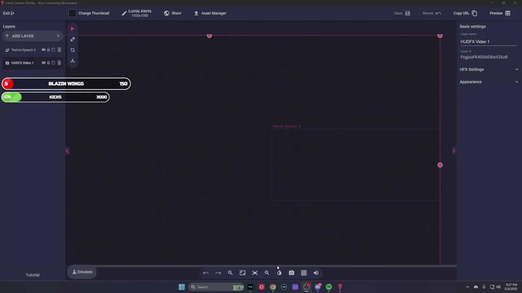
Task: Click the Emulate button
Action: click(82, 272)
